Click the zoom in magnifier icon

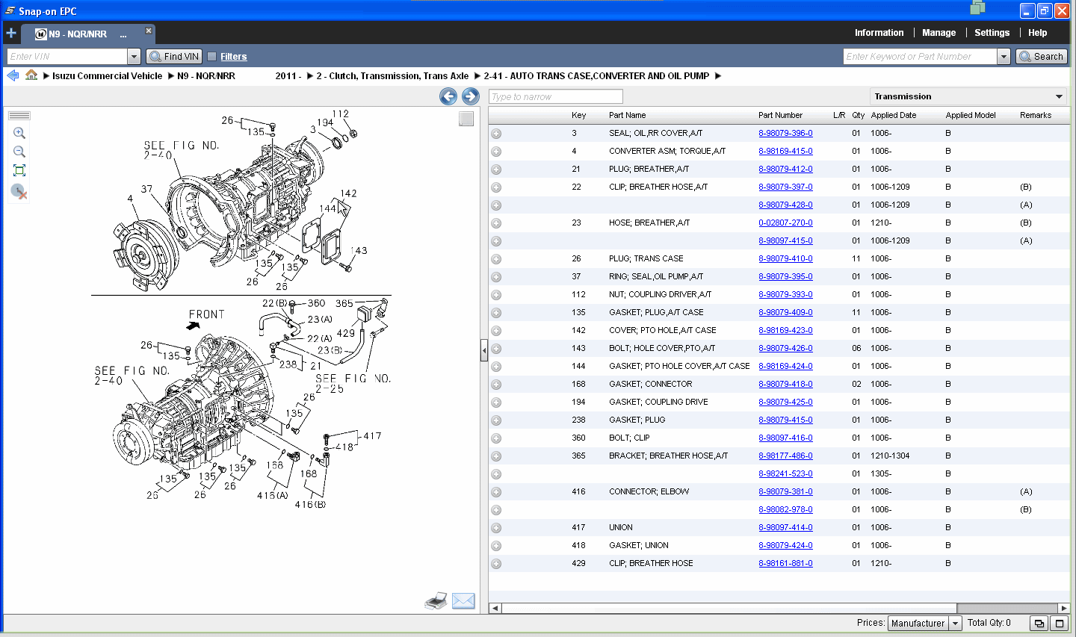tap(19, 133)
